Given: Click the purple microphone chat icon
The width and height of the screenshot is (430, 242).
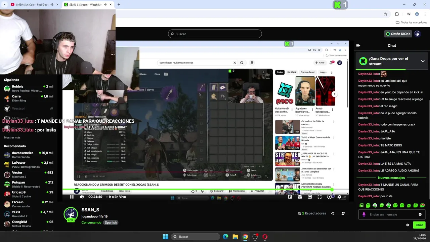Looking at the screenshot, I should tap(364, 214).
